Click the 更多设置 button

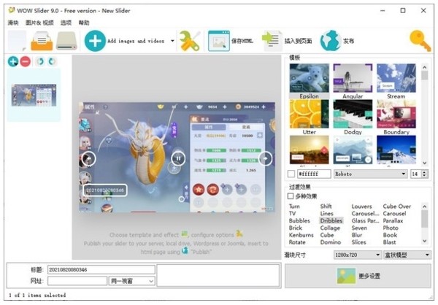[357, 276]
